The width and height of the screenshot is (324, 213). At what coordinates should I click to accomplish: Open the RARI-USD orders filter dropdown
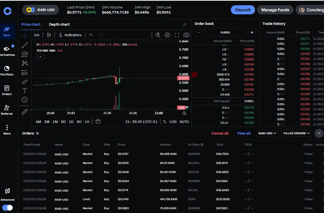pyautogui.click(x=267, y=133)
